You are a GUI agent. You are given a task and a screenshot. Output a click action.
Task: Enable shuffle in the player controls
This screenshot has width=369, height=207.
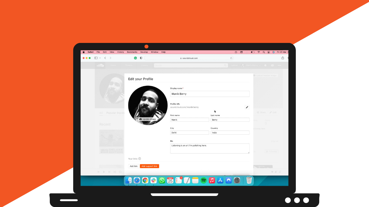pyautogui.click(x=115, y=172)
